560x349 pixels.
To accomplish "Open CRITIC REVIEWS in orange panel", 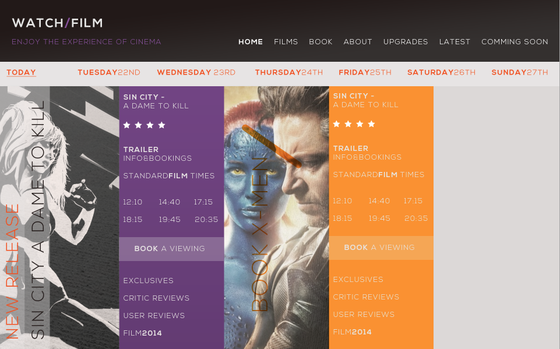I will point(366,297).
